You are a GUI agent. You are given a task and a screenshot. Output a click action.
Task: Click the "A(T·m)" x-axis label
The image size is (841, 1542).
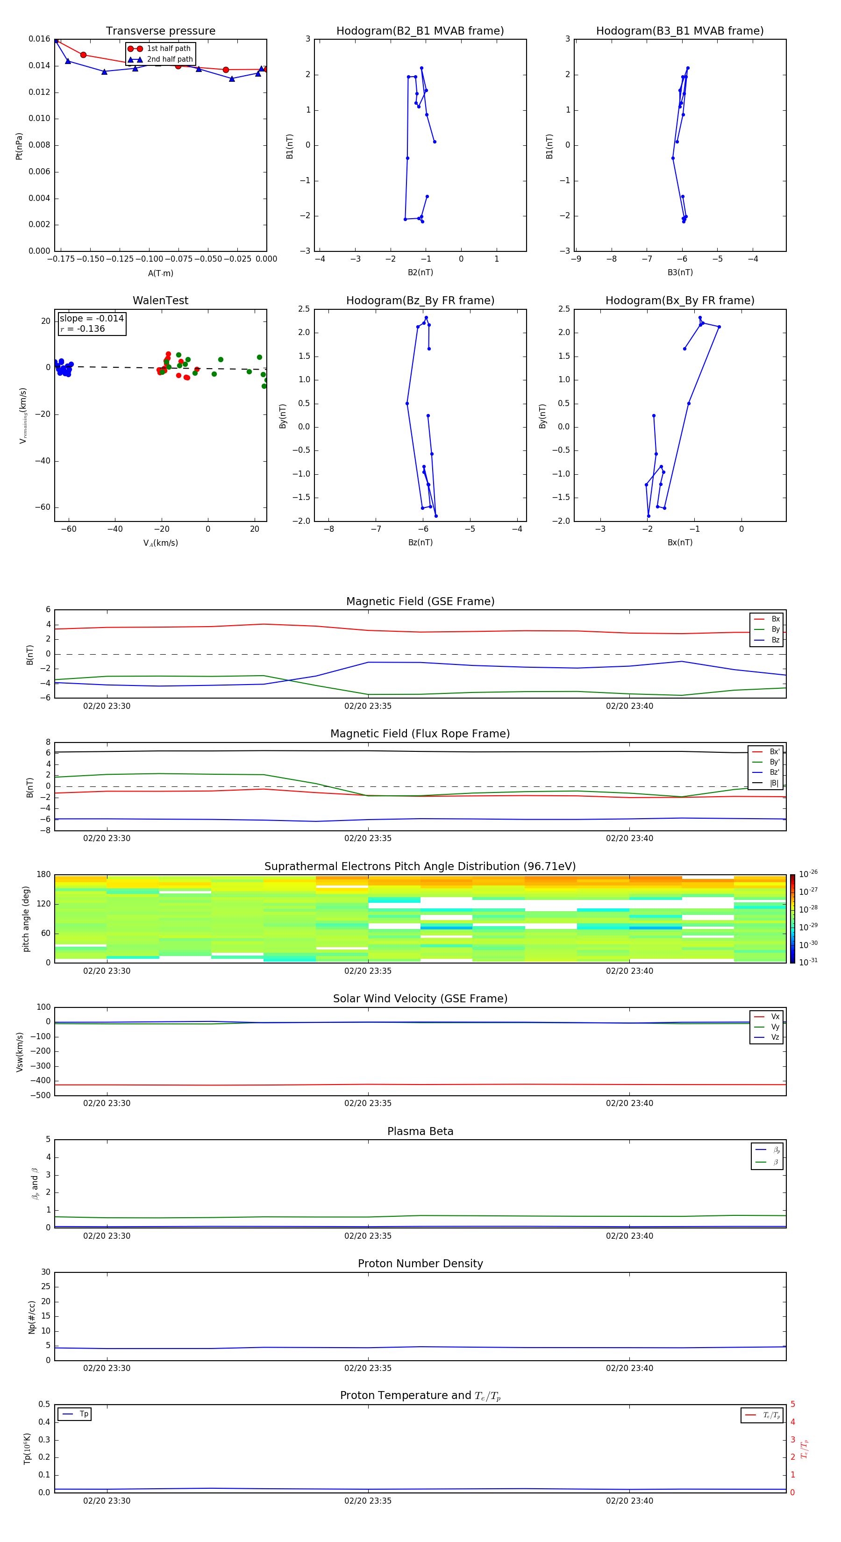pos(160,273)
